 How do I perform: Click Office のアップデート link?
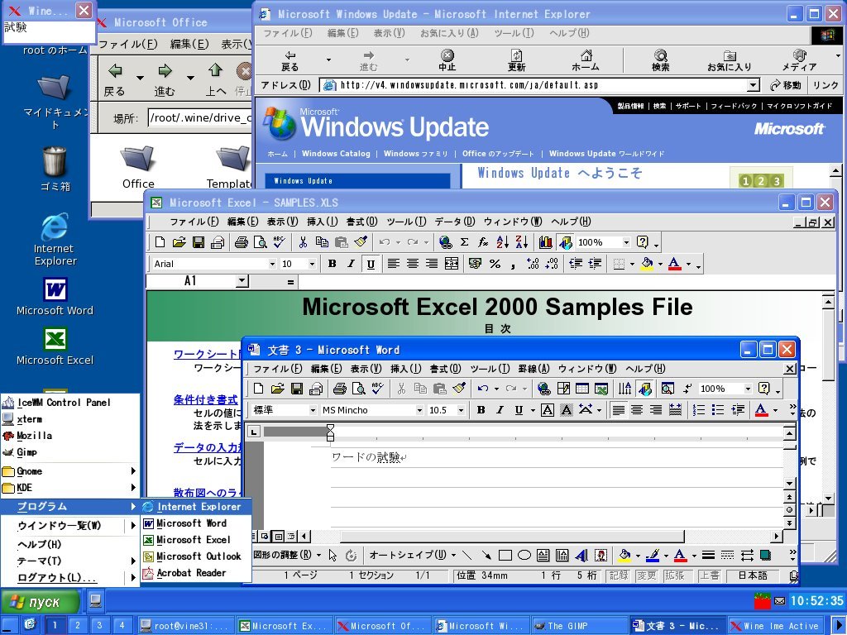[x=497, y=153]
